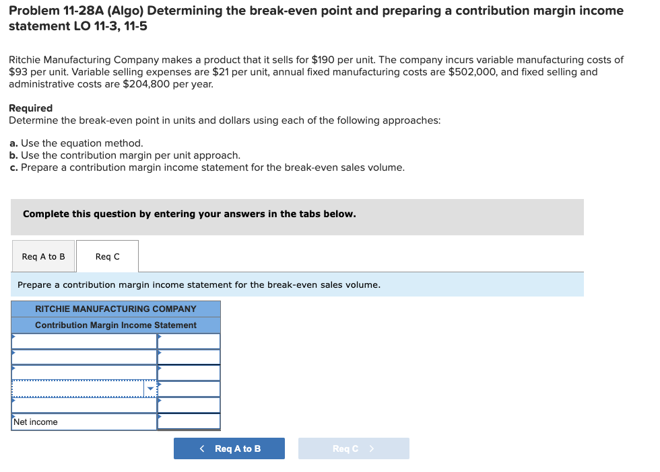This screenshot has width=660, height=472.
Task: Click the left chevron icon inside the blue button
Action: point(201,448)
